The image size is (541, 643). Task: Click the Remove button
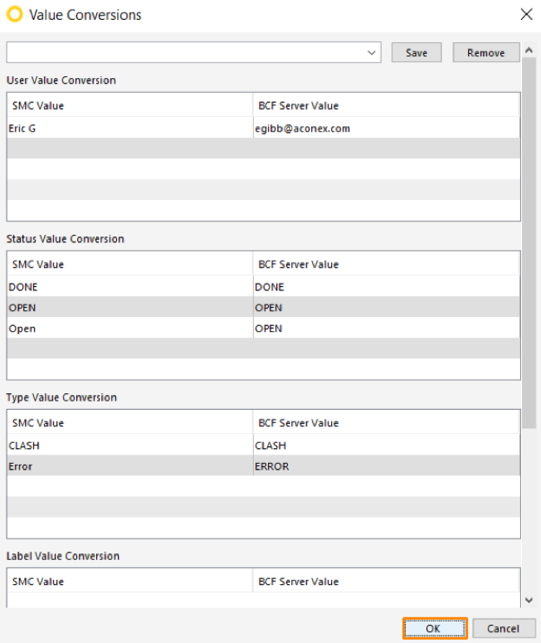(485, 52)
